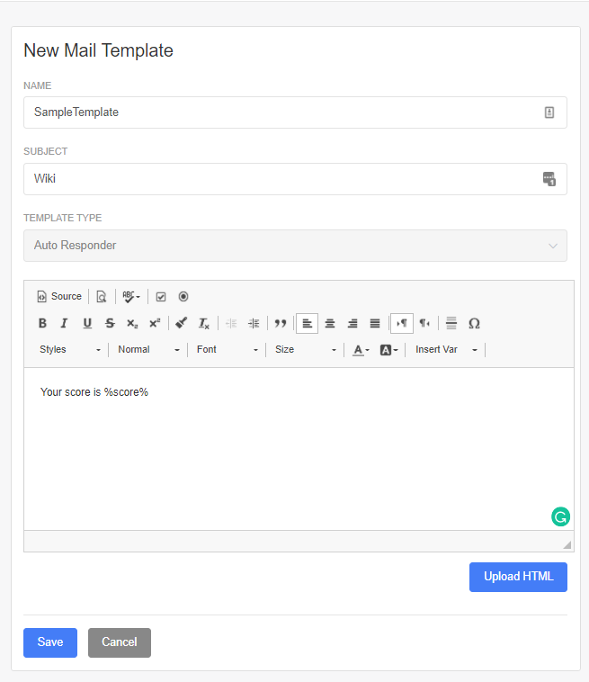Insert horizontal line into template
The image size is (589, 682).
point(451,323)
